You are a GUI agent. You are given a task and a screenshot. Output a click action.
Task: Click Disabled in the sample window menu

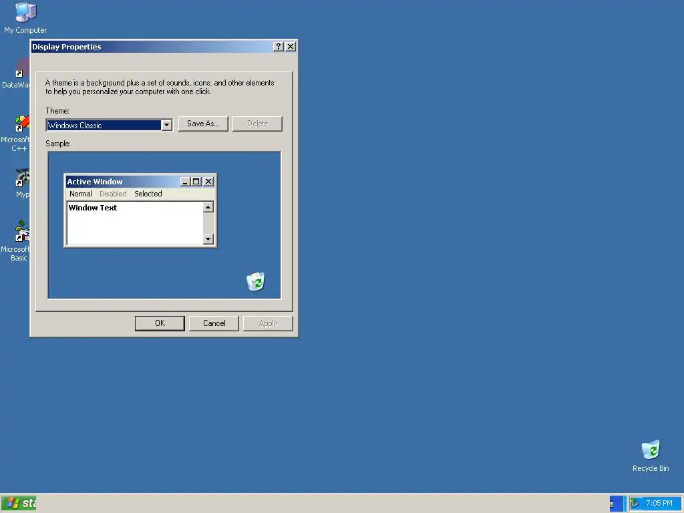[x=113, y=194]
